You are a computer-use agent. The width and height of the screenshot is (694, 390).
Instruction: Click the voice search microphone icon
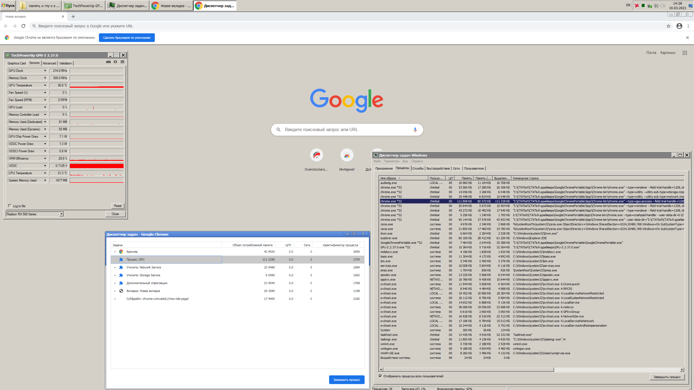[x=415, y=130]
